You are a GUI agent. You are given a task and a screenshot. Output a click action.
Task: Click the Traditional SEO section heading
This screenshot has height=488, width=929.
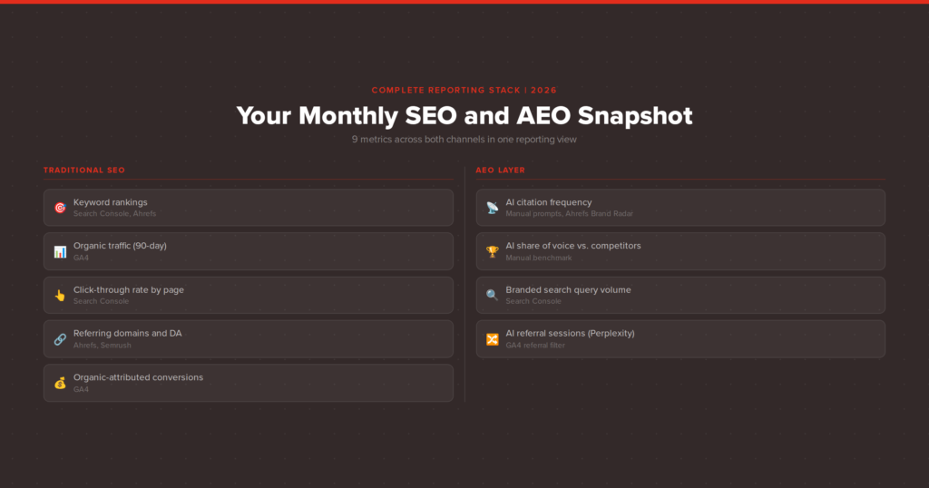[84, 171]
